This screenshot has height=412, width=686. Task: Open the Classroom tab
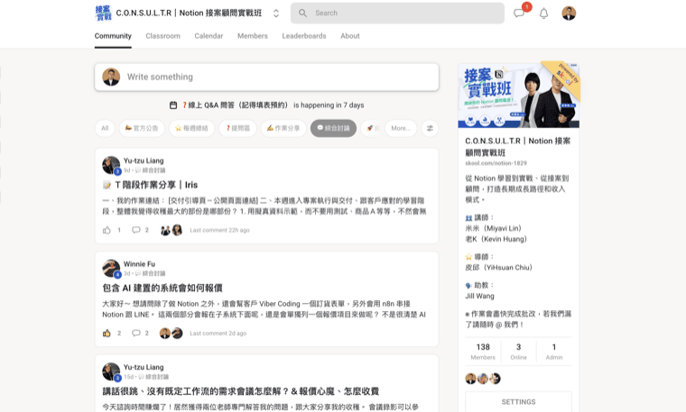pos(162,36)
